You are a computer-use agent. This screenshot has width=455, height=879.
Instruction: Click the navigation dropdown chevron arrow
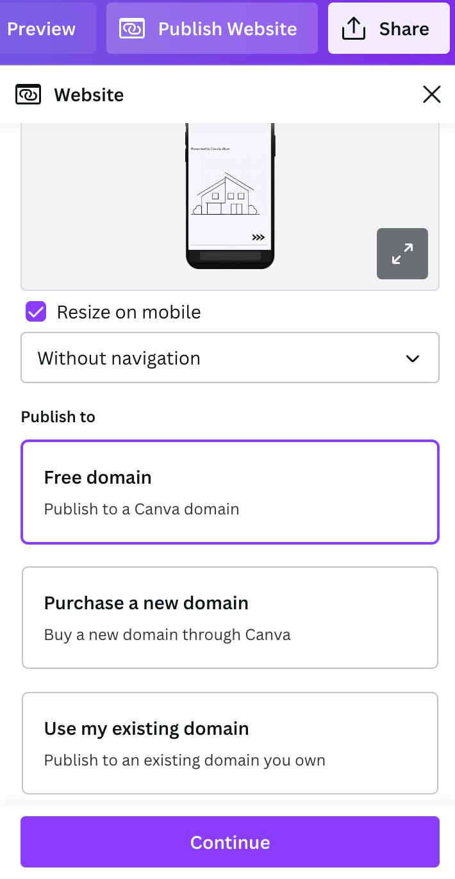point(413,358)
